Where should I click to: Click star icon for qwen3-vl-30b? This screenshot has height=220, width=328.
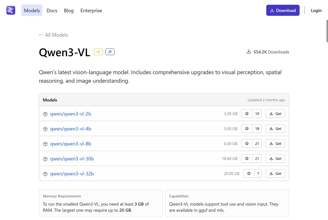pos(247,158)
